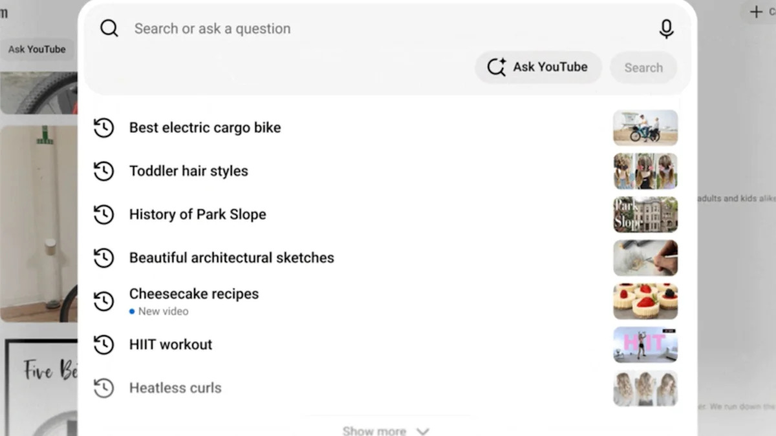Viewport: 776px width, 436px height.
Task: Open the cheesecake thumbnail image
Action: [x=645, y=301]
